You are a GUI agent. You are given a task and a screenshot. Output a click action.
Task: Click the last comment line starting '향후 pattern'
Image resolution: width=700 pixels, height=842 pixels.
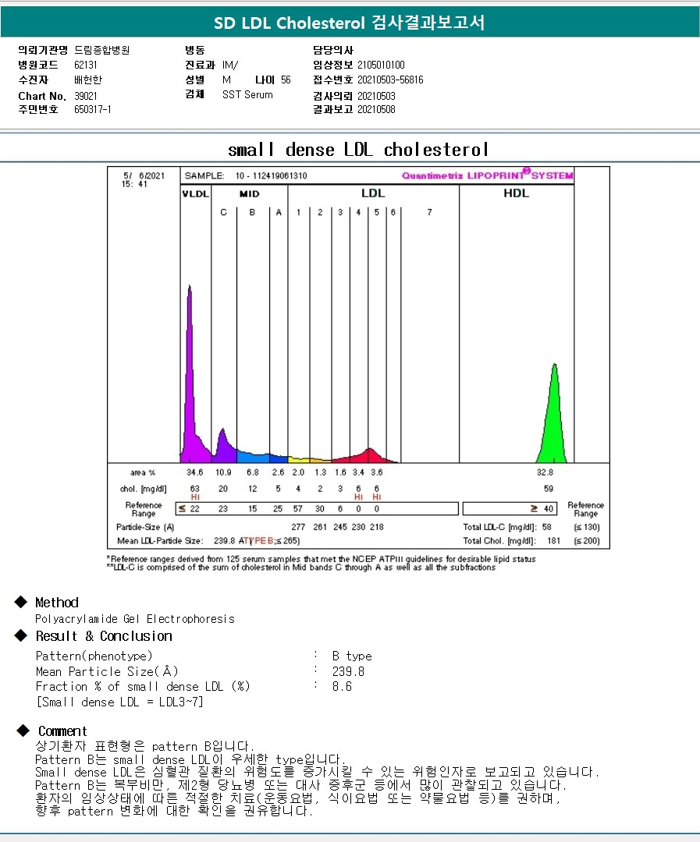click(174, 811)
